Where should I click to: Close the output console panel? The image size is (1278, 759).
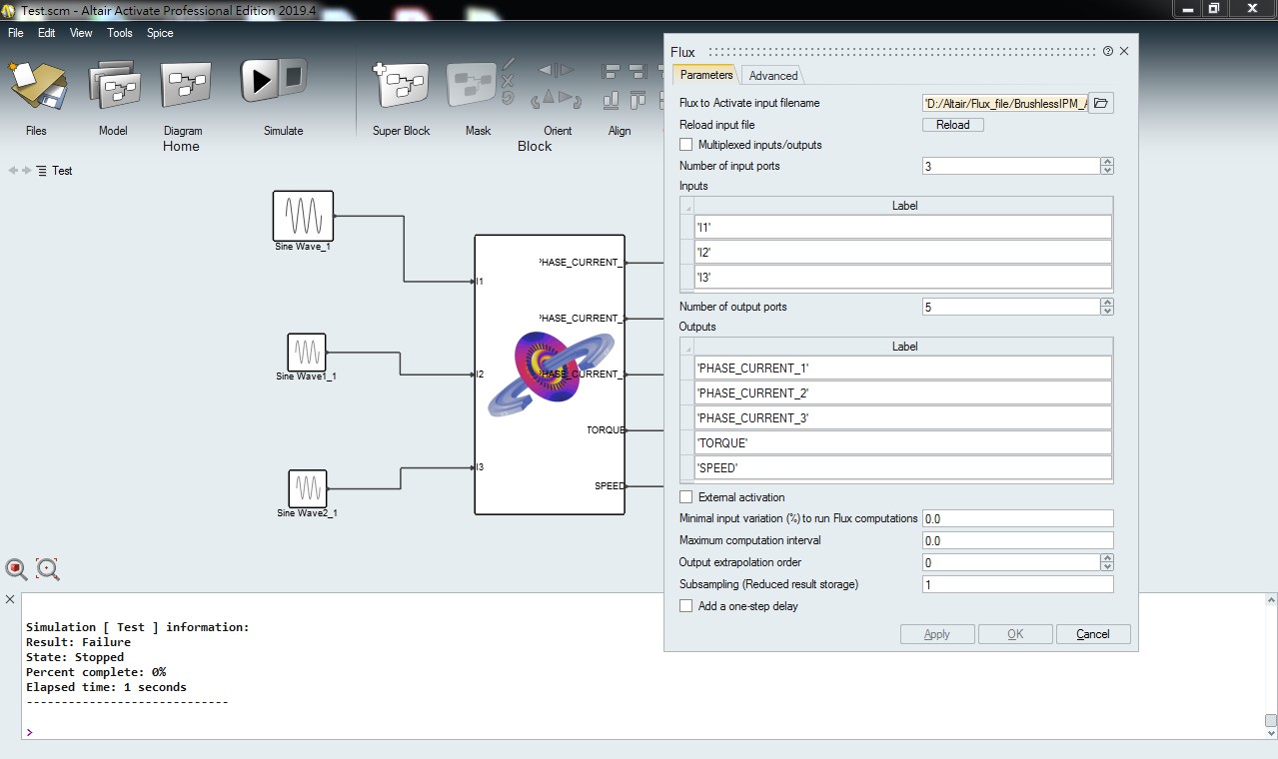click(x=10, y=599)
